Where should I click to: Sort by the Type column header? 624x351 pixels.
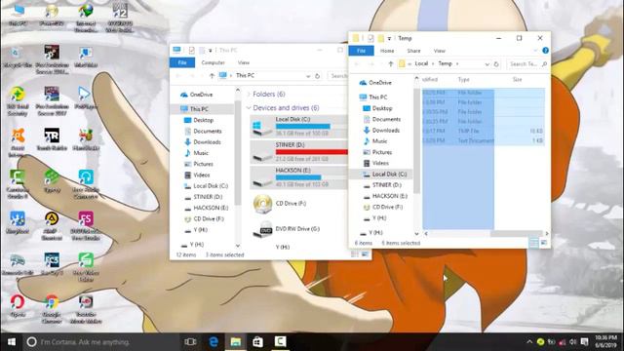point(464,80)
